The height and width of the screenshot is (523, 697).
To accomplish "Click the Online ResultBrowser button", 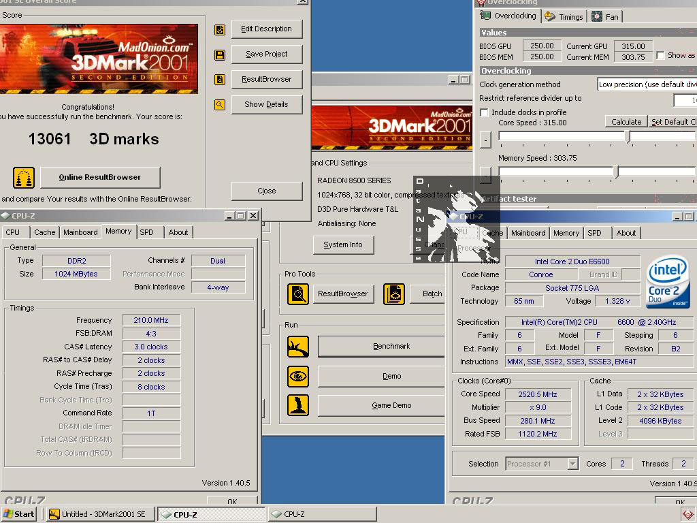I will click(x=100, y=178).
